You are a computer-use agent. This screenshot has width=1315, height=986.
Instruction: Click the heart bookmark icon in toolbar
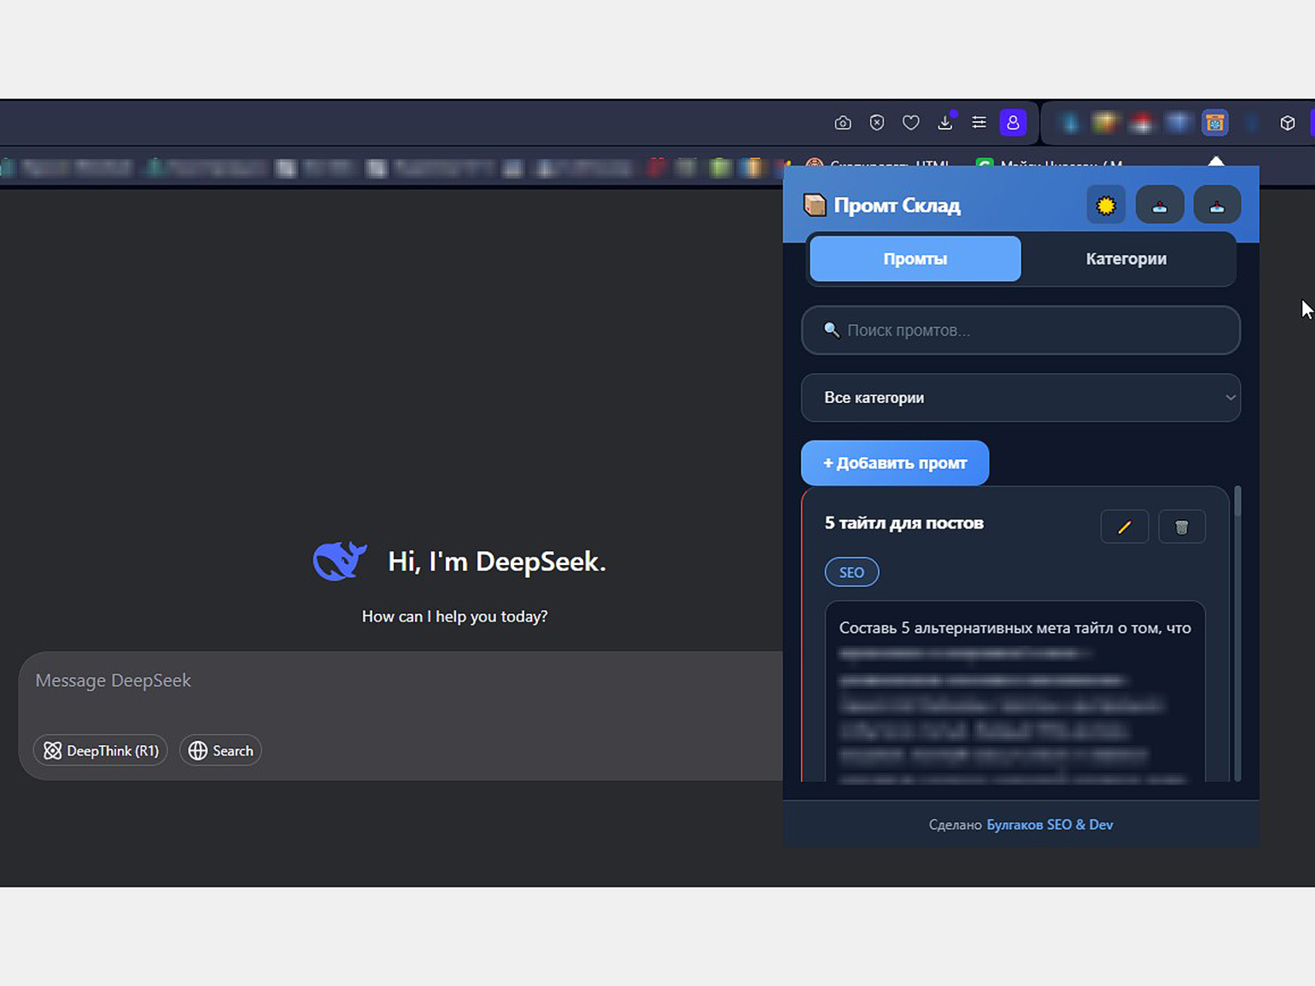[x=911, y=123]
